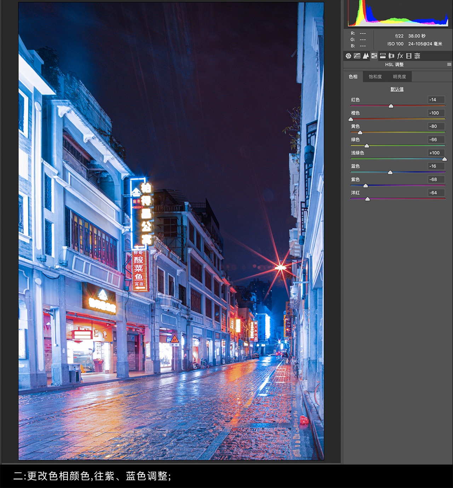Open the Presets sliders icon

click(x=417, y=56)
